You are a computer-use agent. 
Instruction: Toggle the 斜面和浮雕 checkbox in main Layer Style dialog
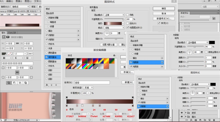click(x=47, y=18)
